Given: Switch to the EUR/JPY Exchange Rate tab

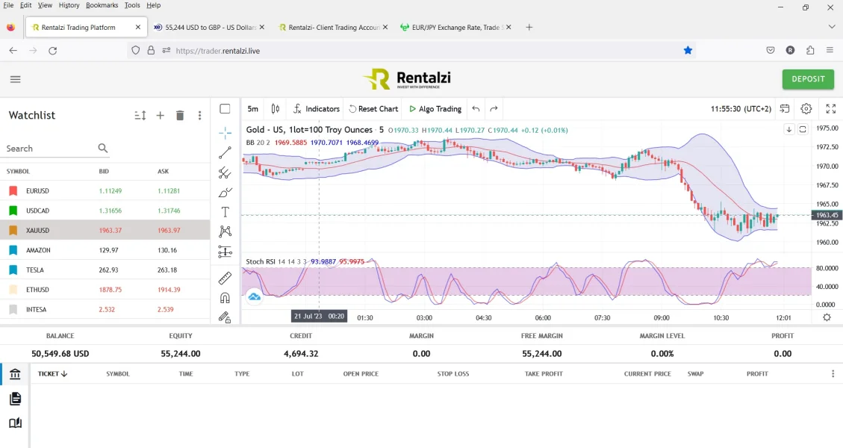Looking at the screenshot, I should [x=453, y=28].
